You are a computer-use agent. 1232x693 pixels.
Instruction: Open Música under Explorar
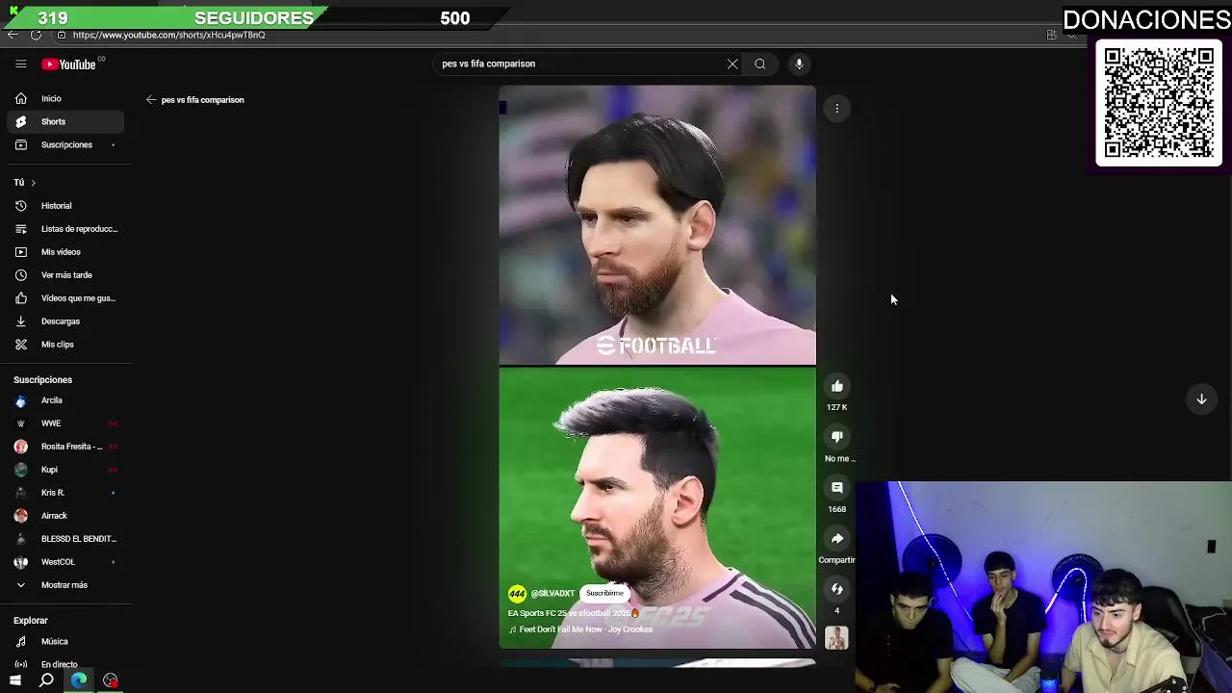tap(65, 642)
